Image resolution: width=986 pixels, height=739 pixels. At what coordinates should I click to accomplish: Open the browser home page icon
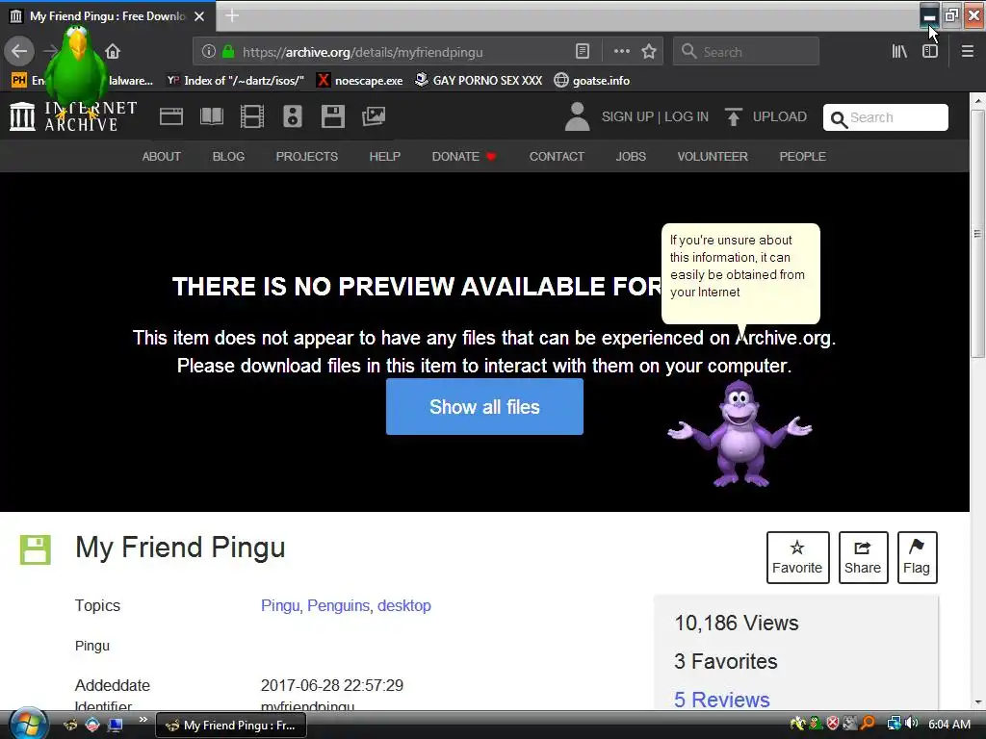(113, 52)
